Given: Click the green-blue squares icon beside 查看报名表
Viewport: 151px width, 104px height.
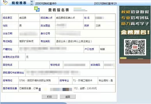Looking at the screenshot, I should tap(37, 9).
